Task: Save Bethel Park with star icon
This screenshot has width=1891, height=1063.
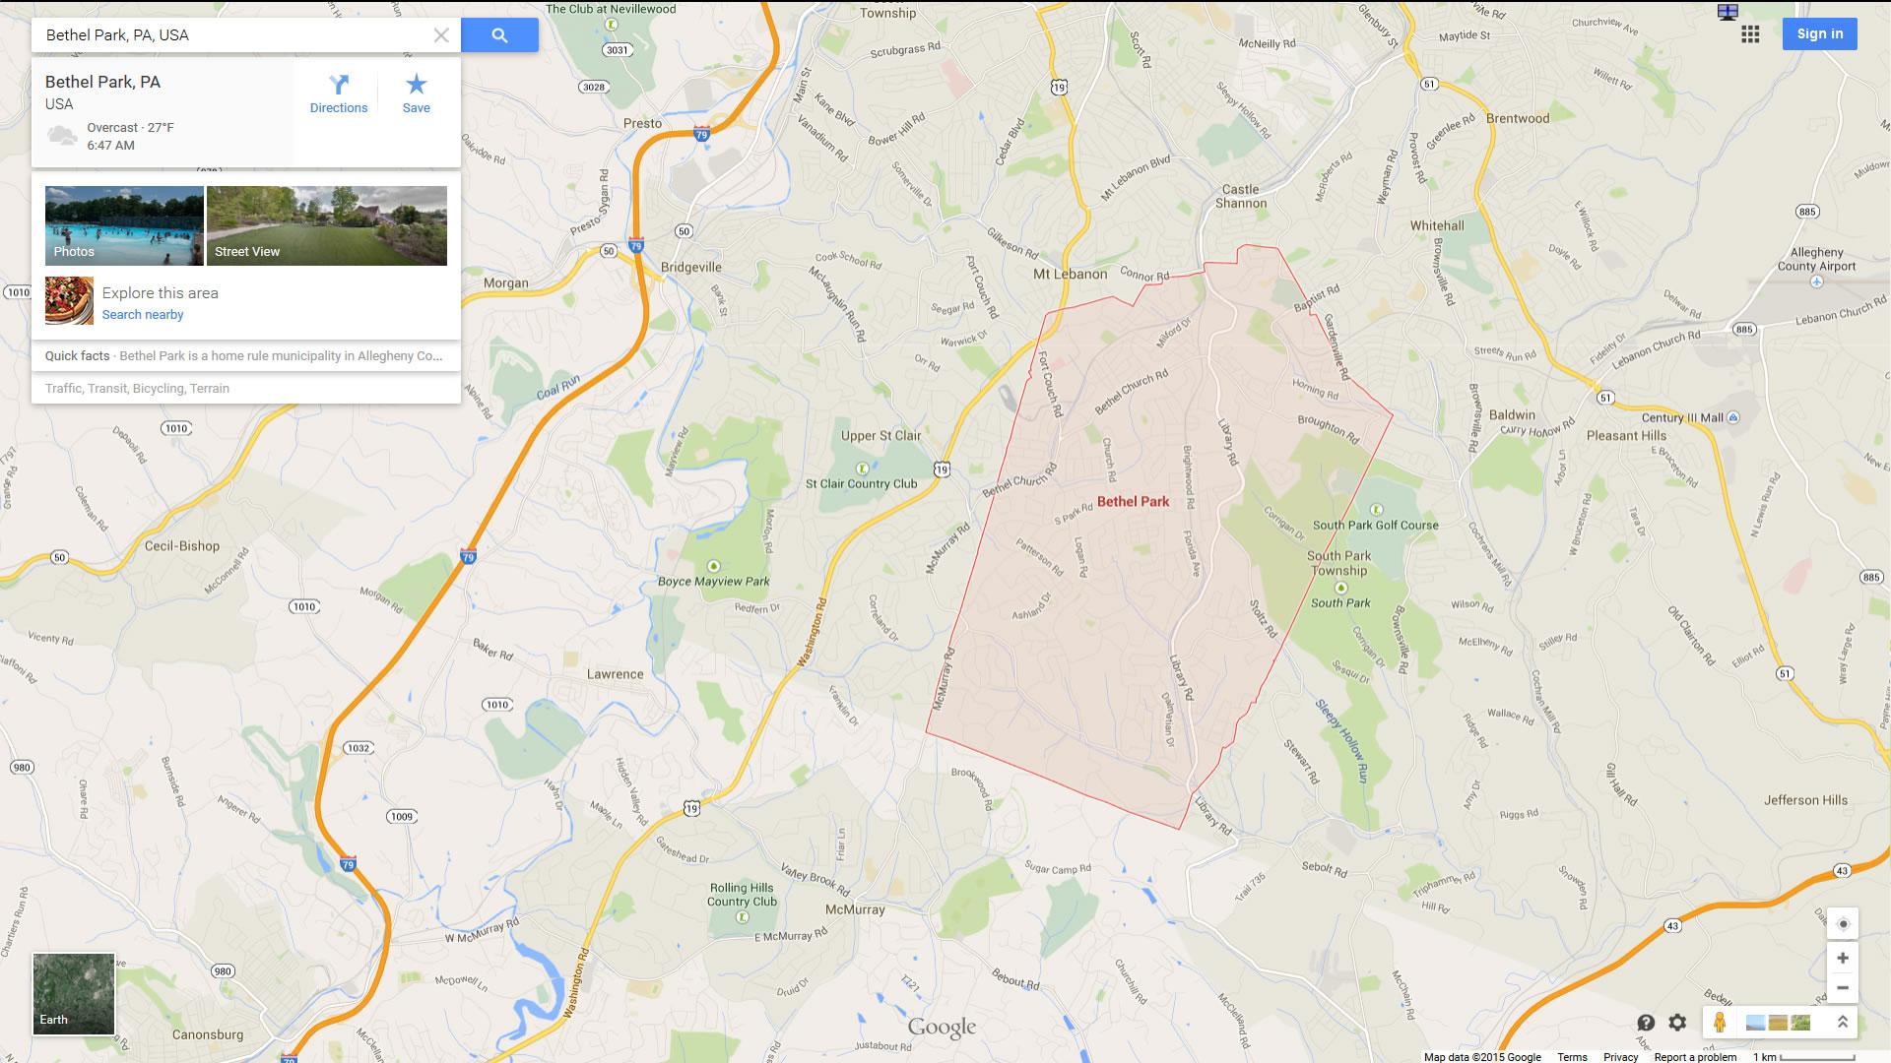Action: click(416, 94)
